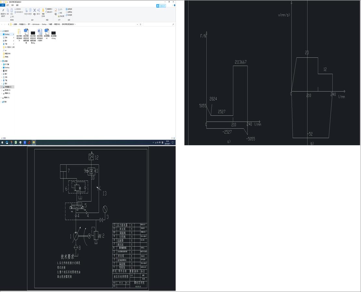Open Properties from the ribbon
The image size is (361, 292).
click(56, 11)
